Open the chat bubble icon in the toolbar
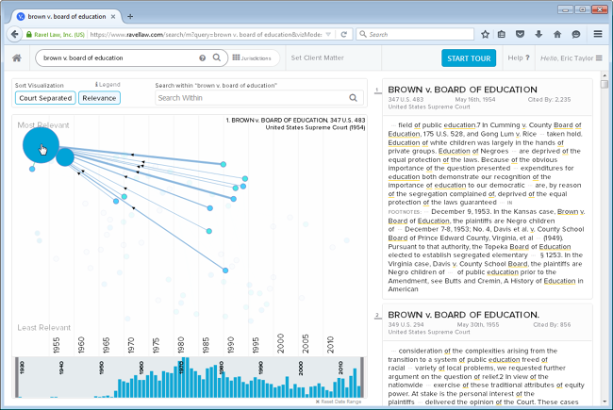 [576, 34]
